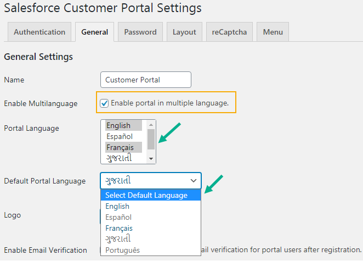This screenshot has width=363, height=261.
Task: Select Español in Portal Language list
Action: [123, 136]
